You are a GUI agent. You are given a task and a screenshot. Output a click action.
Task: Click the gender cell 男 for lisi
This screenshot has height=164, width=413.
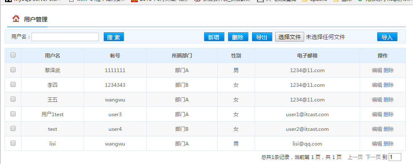coord(236,144)
